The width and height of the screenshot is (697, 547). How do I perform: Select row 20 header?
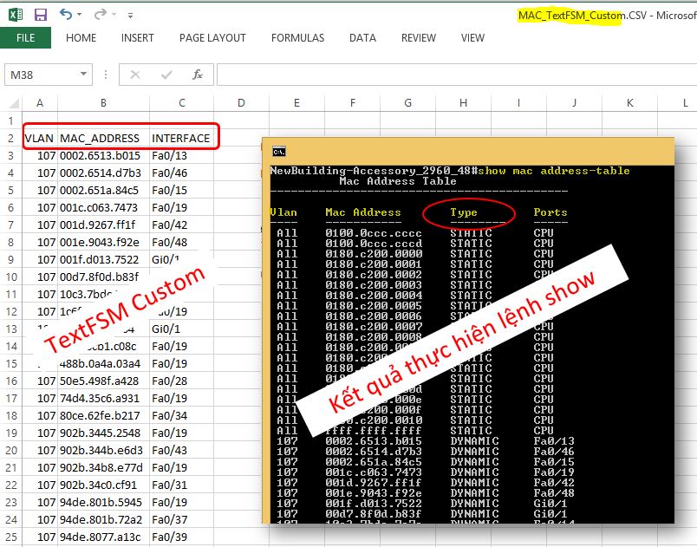point(11,450)
